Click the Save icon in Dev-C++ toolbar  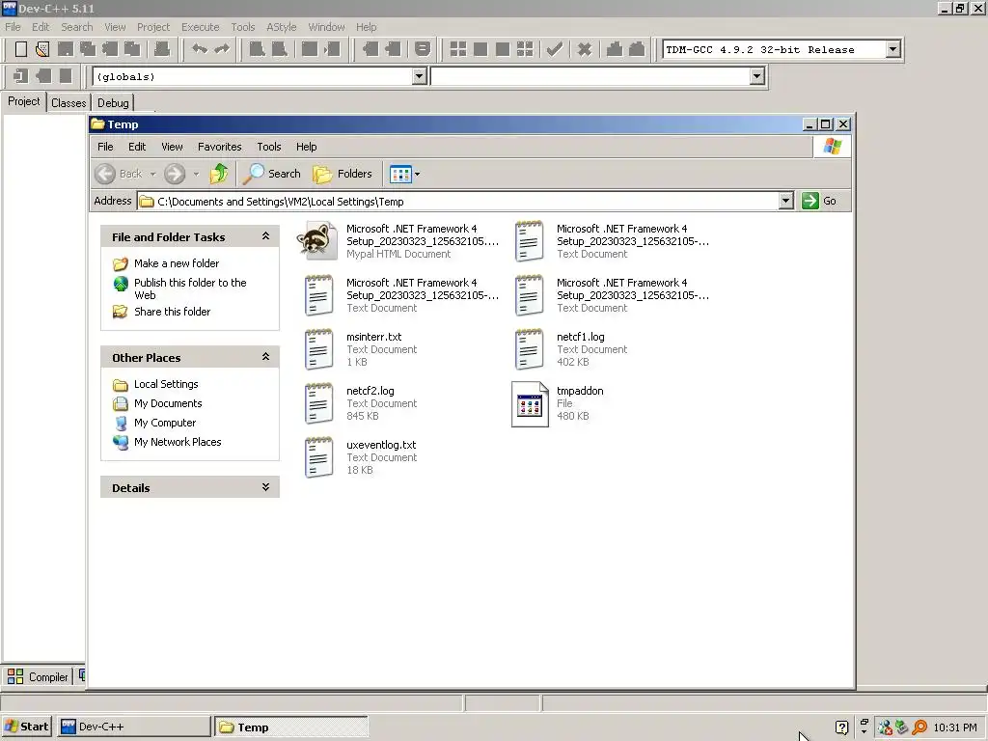66,49
